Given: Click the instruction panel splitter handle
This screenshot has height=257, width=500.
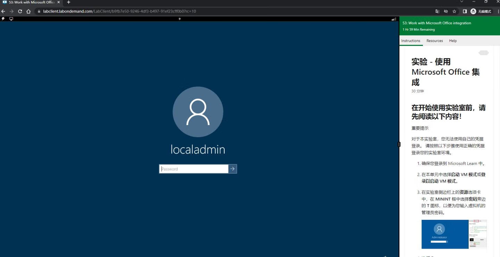Looking at the screenshot, I should click(x=399, y=144).
